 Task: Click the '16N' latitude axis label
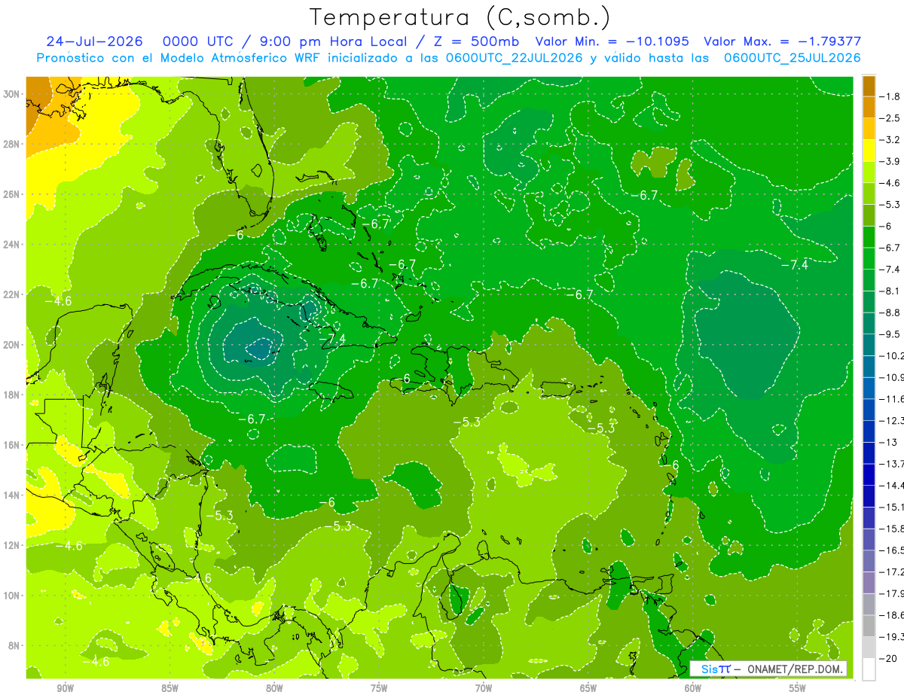[x=13, y=445]
